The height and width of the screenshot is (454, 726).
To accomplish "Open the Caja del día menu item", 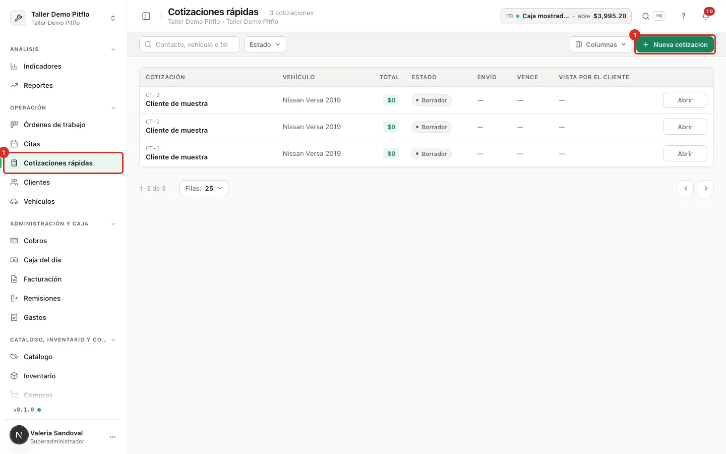I will click(64, 260).
